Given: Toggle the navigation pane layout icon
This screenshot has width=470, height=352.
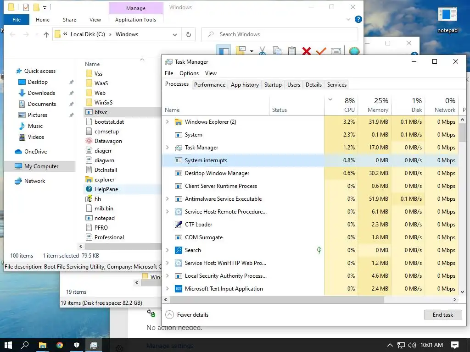Looking at the screenshot, I should click(224, 51).
